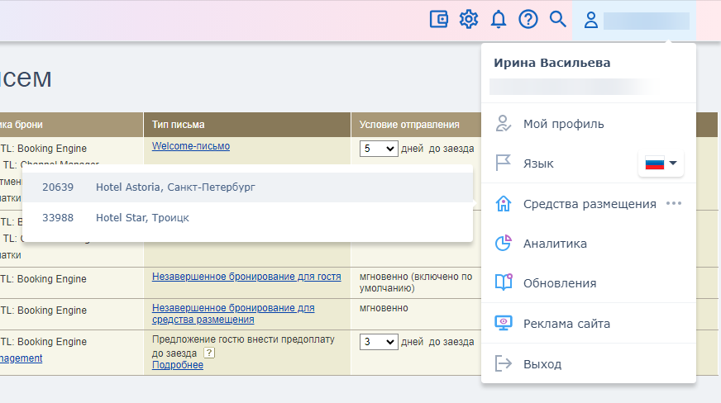Open three dots next to Средства размещения

pyautogui.click(x=674, y=203)
